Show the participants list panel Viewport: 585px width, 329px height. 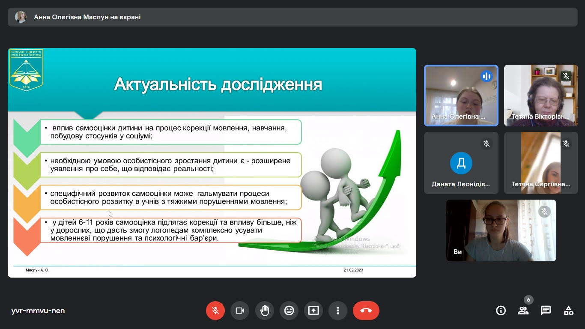pyautogui.click(x=523, y=311)
